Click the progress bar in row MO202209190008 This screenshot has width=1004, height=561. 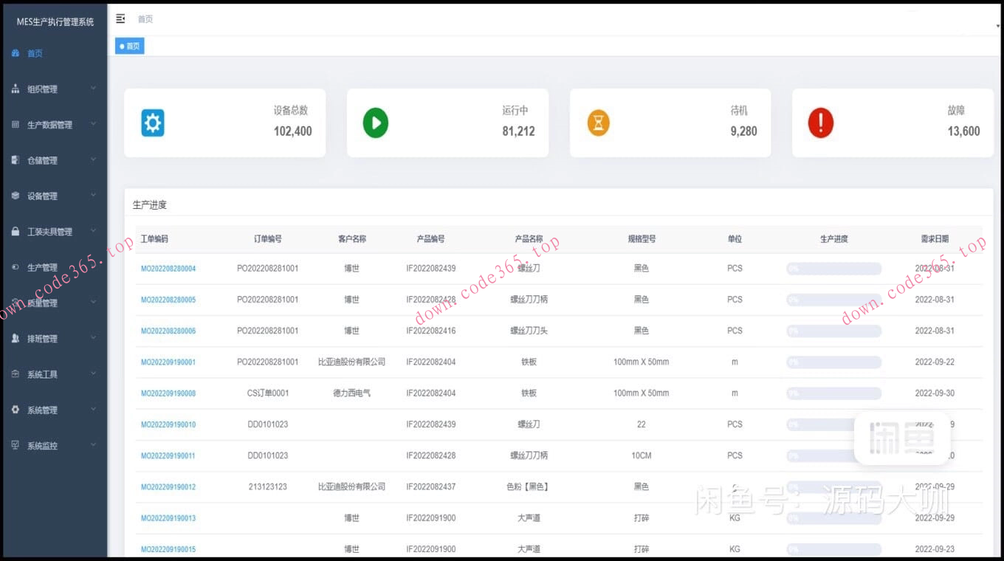point(833,393)
